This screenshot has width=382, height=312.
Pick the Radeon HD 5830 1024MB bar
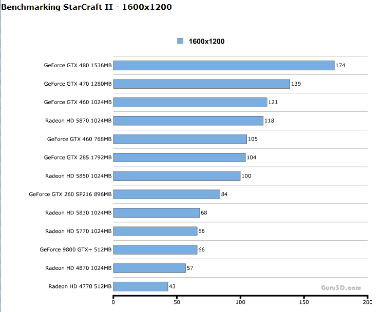[x=157, y=213]
